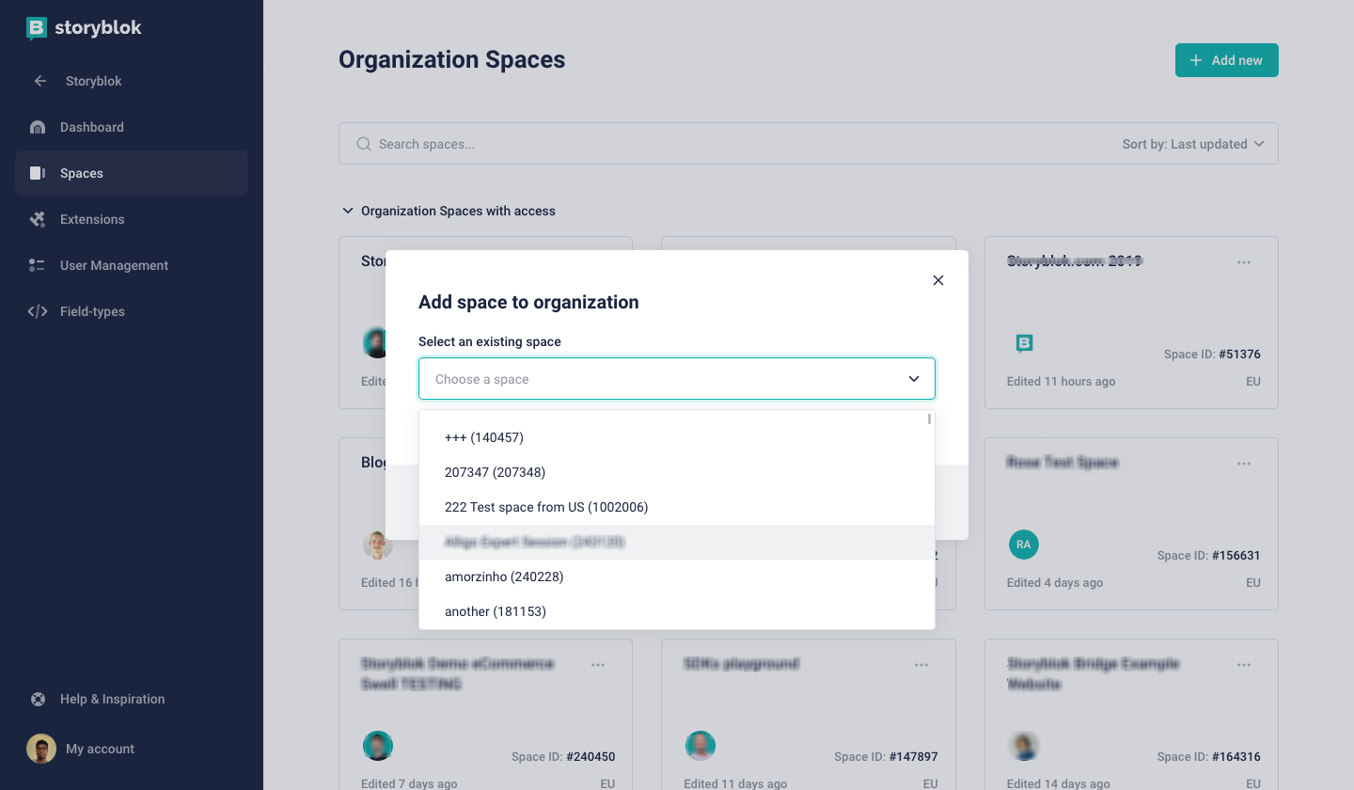Click Space ID #51376 text
The image size is (1354, 790).
(x=1212, y=355)
